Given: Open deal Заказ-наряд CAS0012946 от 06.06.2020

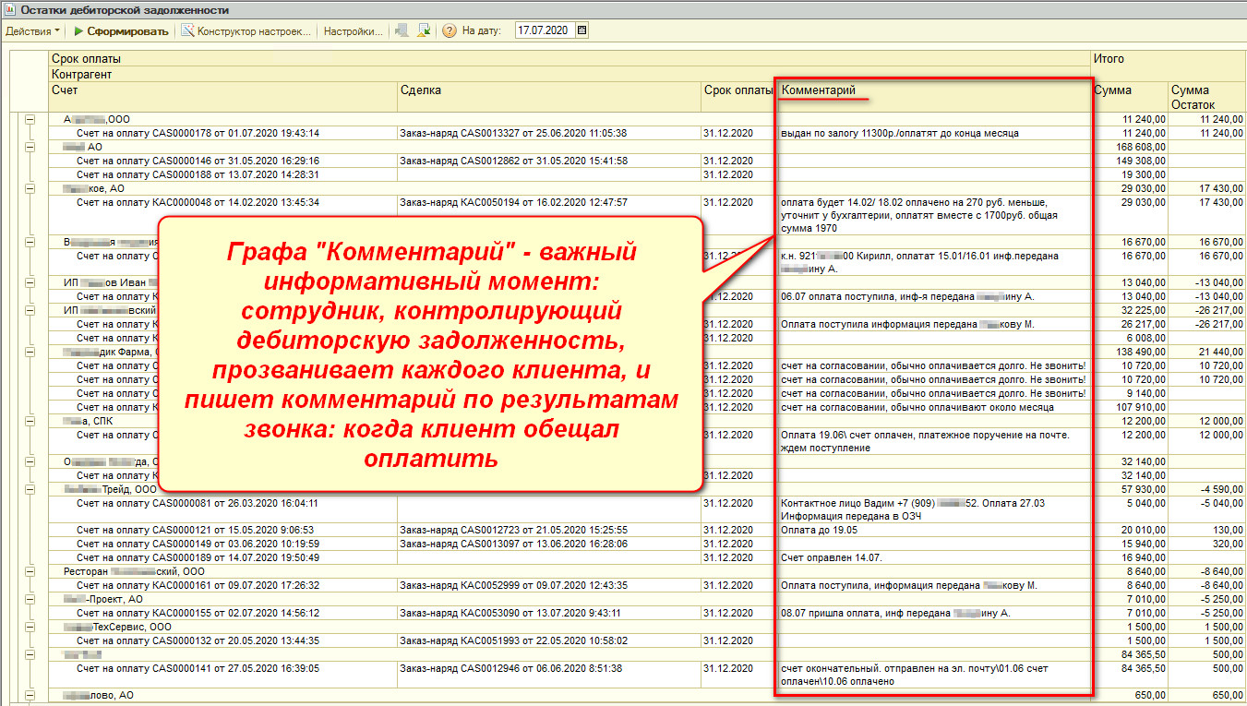Looking at the screenshot, I should pos(510,668).
